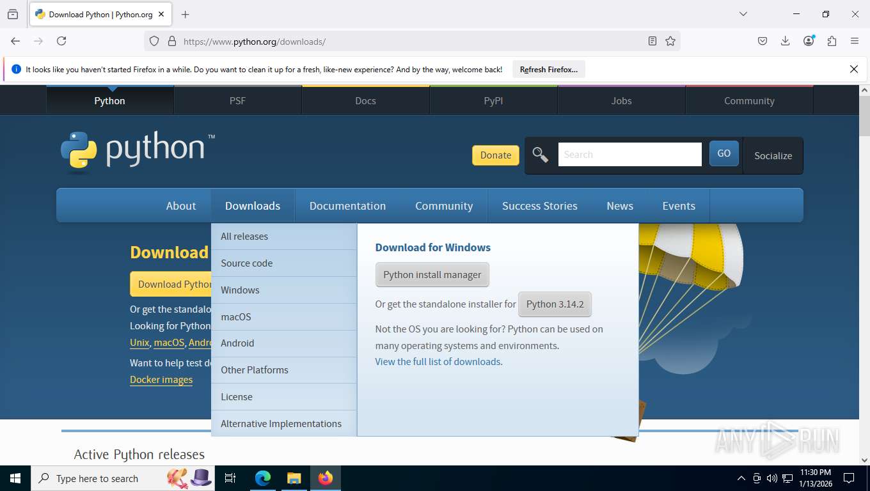Open the Events navigation menu
Screen dimensions: 870x491
tap(679, 206)
